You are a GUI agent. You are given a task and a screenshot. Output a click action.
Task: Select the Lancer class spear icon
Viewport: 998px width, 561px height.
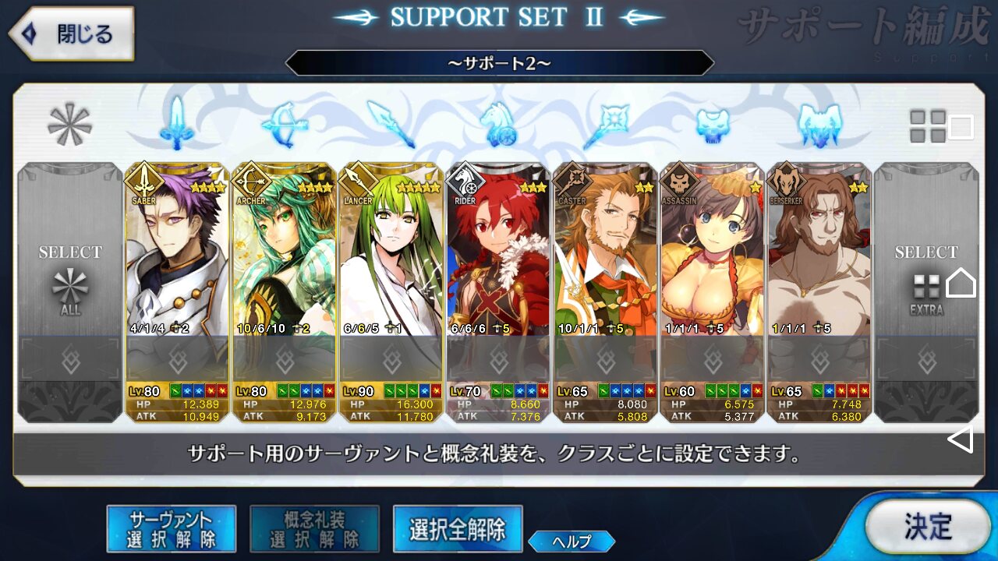pos(391,124)
